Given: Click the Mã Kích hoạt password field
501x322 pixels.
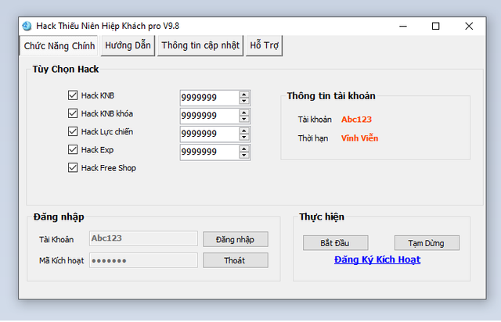Looking at the screenshot, I should pos(142,260).
